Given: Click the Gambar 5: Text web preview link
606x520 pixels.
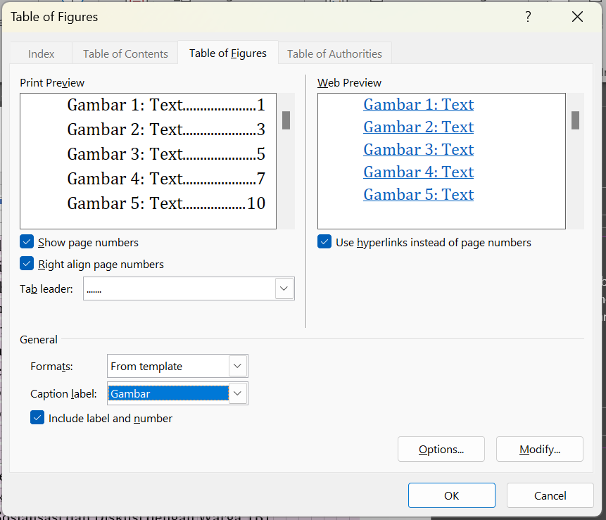Looking at the screenshot, I should (419, 194).
